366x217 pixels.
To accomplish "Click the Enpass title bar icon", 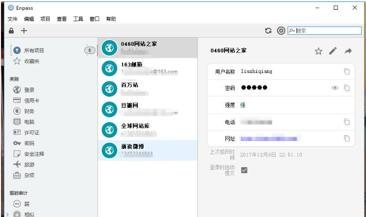I will click(x=11, y=8).
